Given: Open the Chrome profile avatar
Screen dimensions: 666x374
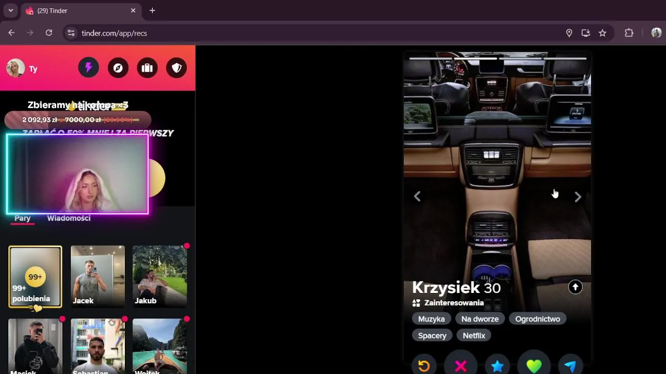Looking at the screenshot, I should [656, 33].
